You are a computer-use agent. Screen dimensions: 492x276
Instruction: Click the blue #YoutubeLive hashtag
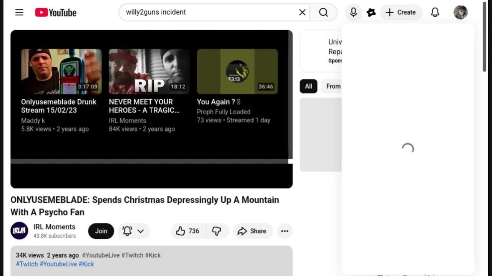click(58, 264)
